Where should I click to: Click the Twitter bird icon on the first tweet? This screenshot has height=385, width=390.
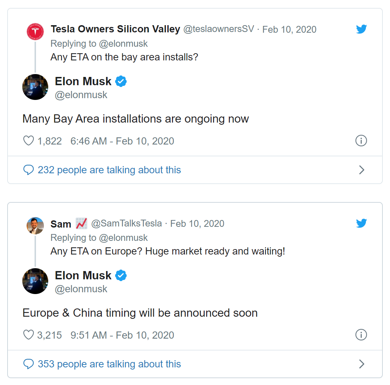coord(361,29)
